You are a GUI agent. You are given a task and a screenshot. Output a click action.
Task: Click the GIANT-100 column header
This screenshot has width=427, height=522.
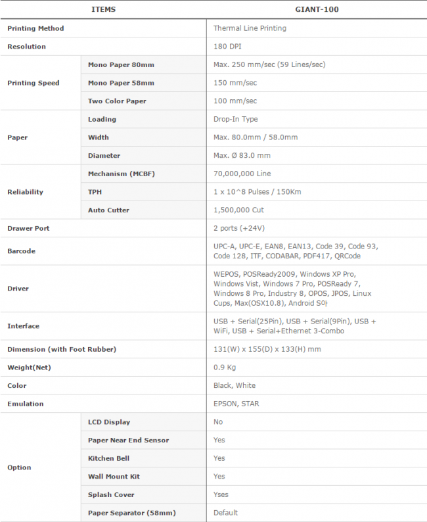click(317, 10)
